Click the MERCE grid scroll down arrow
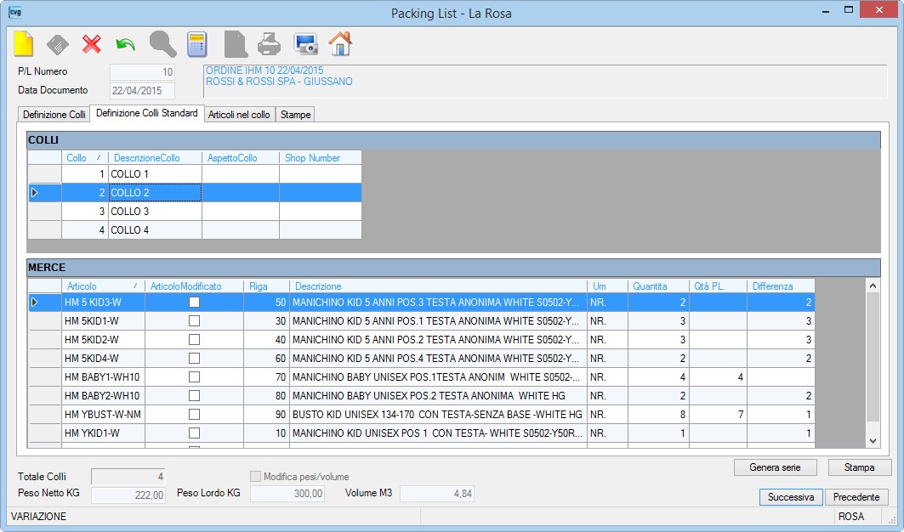904x532 pixels. 873,441
